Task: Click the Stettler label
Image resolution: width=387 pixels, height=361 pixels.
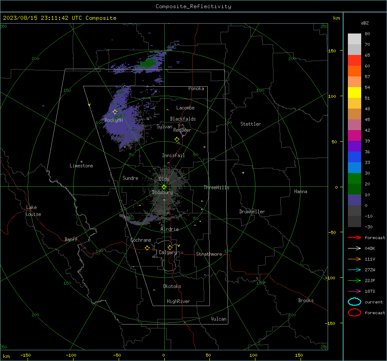Action: (x=251, y=124)
